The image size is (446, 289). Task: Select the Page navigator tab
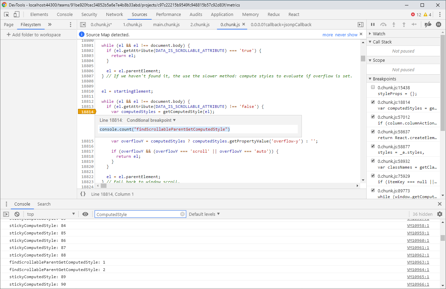(9, 24)
